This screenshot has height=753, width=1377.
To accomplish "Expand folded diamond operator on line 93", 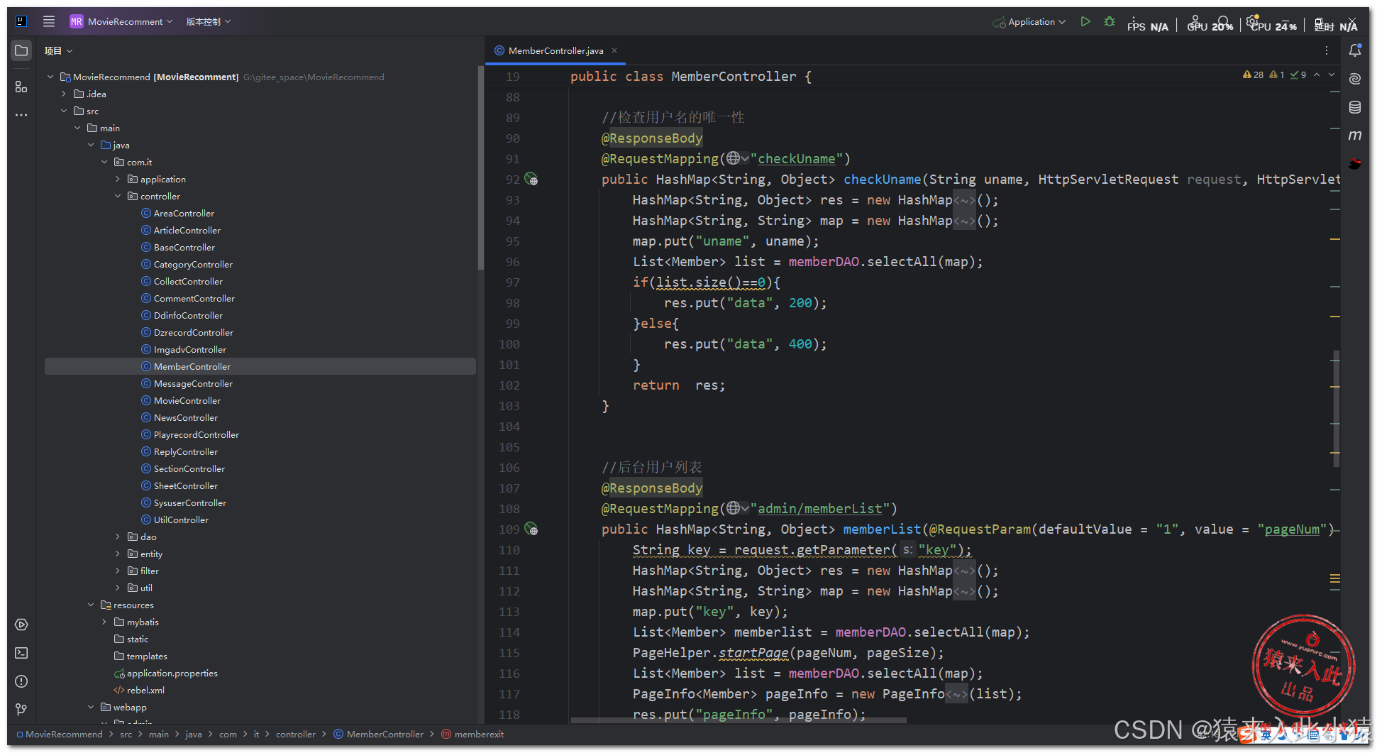I will 964,200.
